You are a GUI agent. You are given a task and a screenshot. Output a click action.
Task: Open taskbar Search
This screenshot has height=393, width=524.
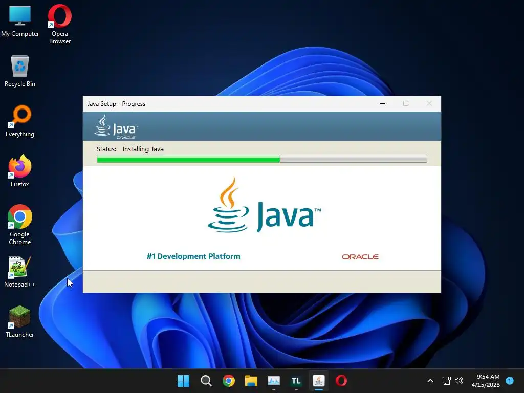(x=206, y=381)
